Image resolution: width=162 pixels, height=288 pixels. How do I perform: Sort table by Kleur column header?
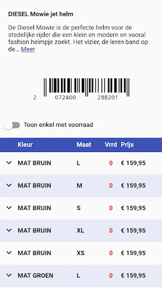[x=25, y=145]
